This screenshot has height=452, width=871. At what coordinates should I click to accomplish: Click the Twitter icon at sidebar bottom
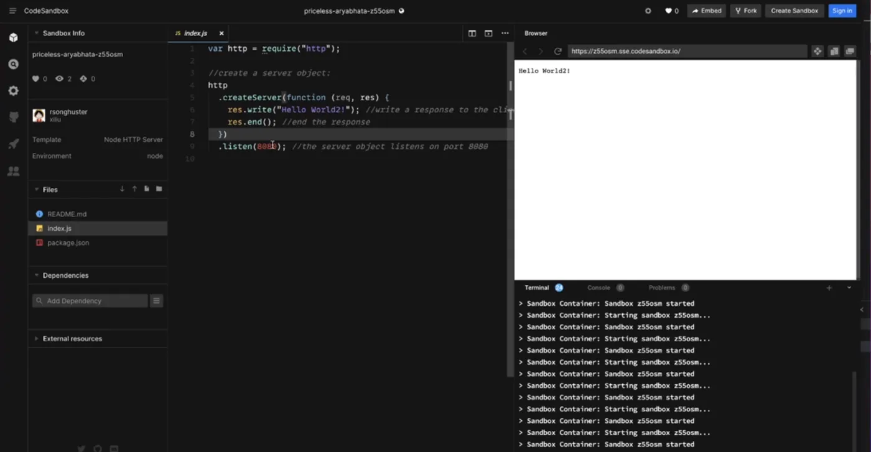tap(82, 449)
